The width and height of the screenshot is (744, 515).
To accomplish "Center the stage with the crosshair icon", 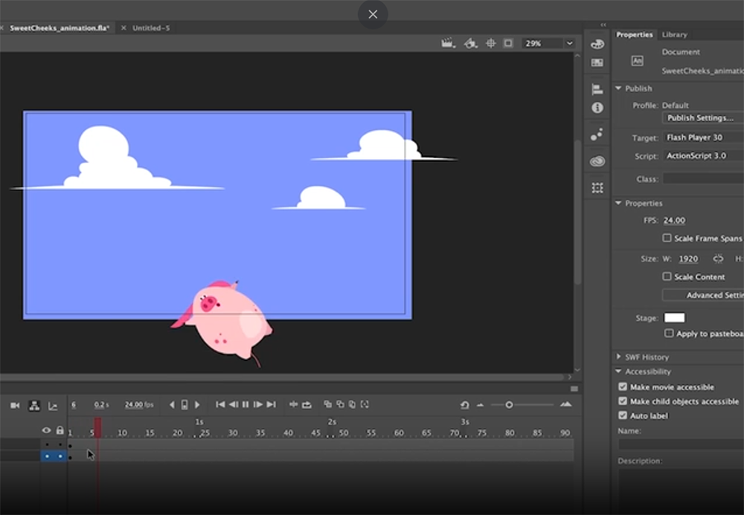I will click(x=490, y=43).
